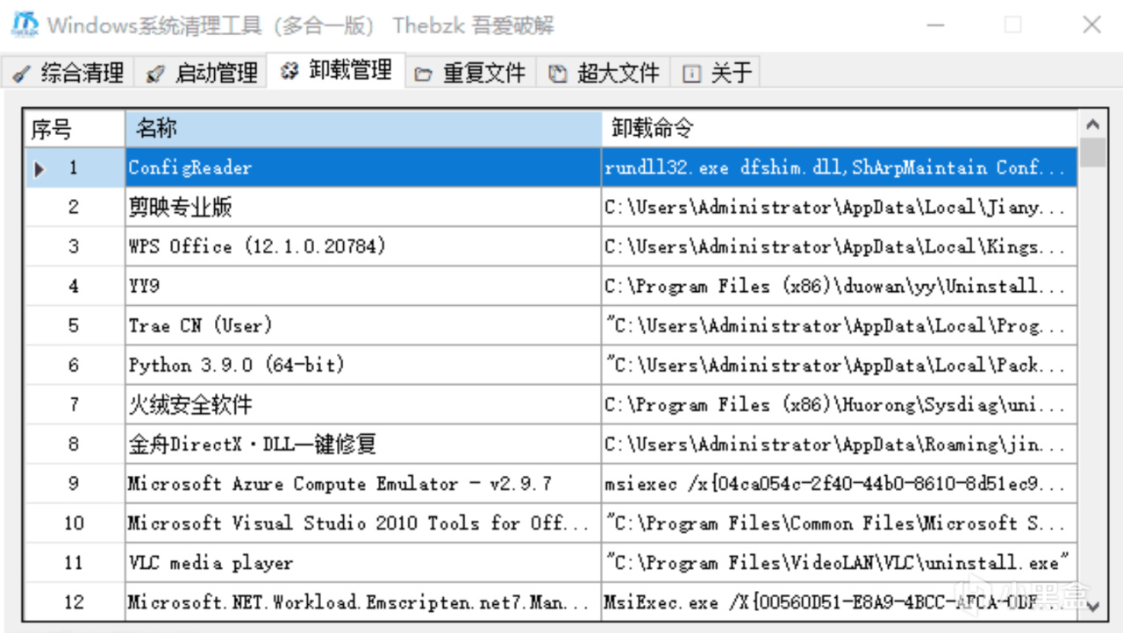Select the 卸载管理 tab

click(336, 71)
